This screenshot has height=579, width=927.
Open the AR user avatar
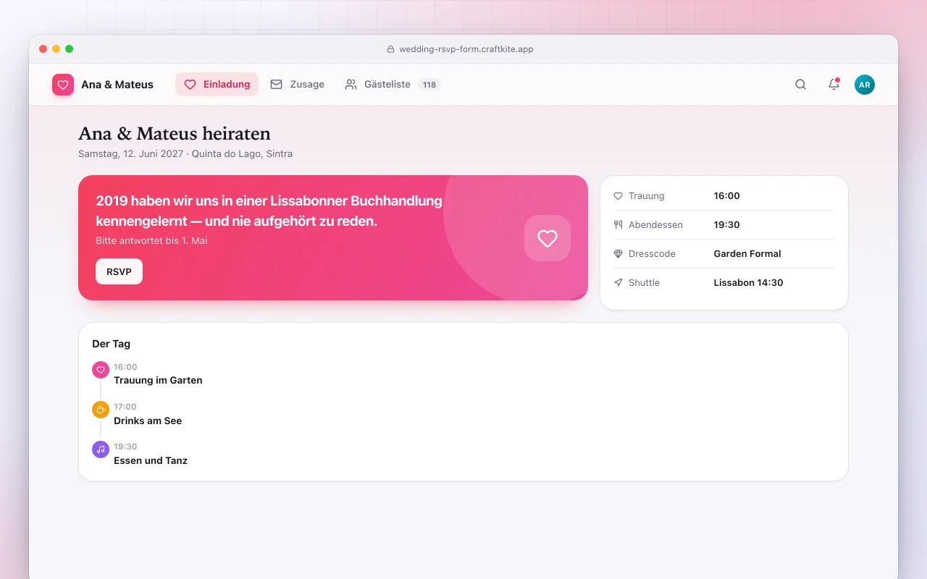[865, 85]
